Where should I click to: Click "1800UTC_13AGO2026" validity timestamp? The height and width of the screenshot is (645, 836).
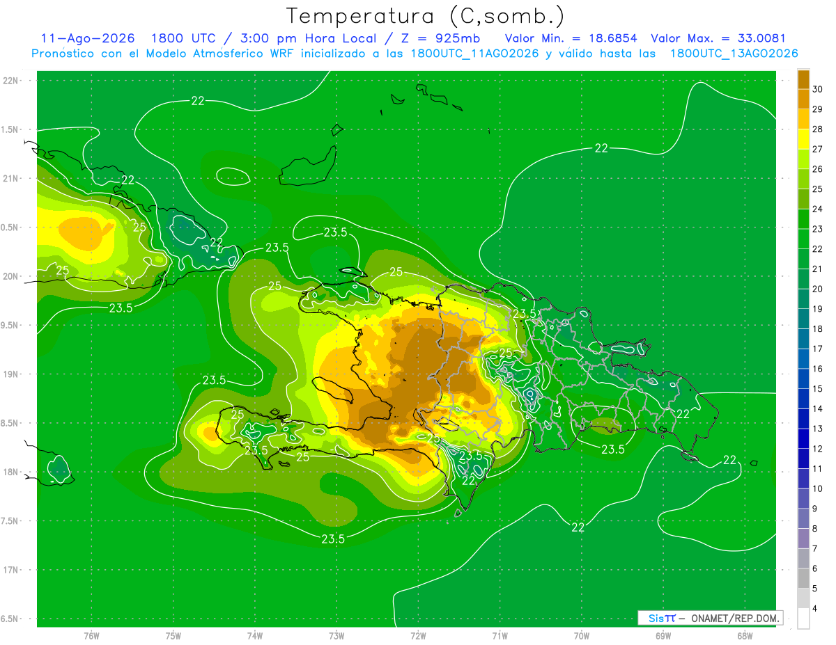point(734,54)
